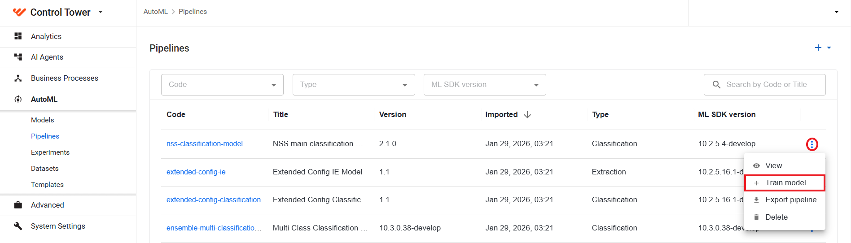The image size is (851, 243).
Task: Sort by the ML SDK version column header
Action: [727, 114]
